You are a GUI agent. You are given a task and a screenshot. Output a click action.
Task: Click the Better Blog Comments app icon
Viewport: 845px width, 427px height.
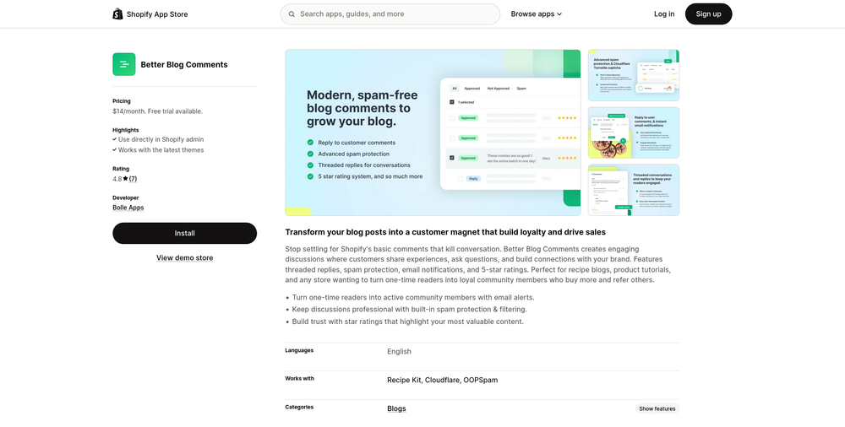point(124,64)
